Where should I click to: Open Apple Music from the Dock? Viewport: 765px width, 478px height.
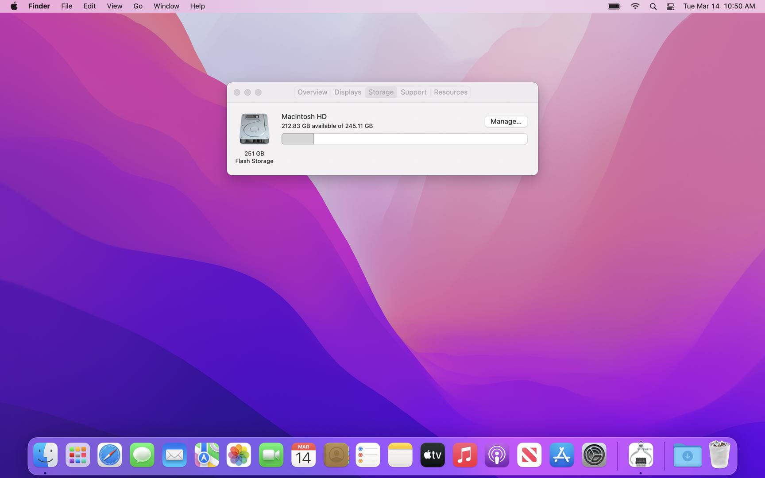point(465,455)
